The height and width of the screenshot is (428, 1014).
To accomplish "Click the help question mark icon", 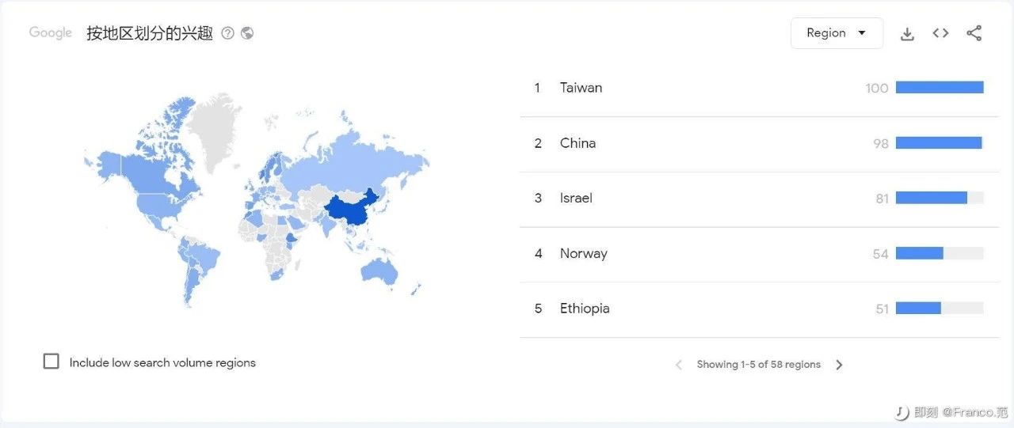I will [x=228, y=33].
